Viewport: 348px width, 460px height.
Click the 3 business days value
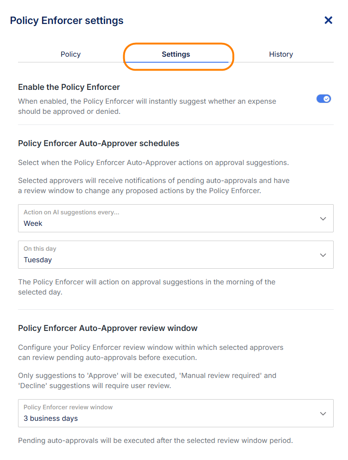point(51,419)
